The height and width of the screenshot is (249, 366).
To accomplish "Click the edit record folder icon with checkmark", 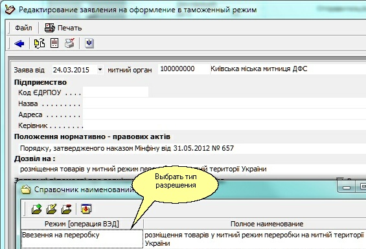I will [x=52, y=209].
